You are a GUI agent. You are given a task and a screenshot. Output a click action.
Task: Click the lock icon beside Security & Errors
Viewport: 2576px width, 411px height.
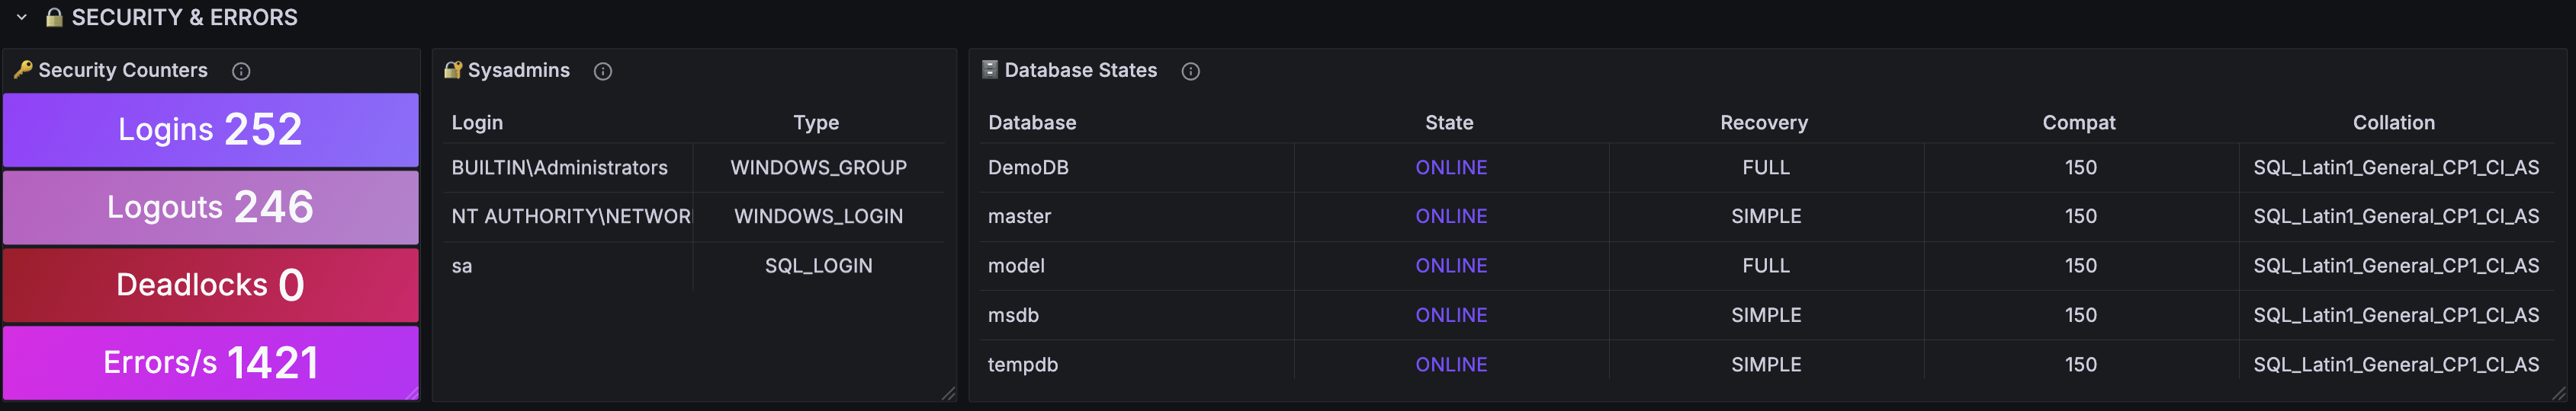click(x=54, y=17)
